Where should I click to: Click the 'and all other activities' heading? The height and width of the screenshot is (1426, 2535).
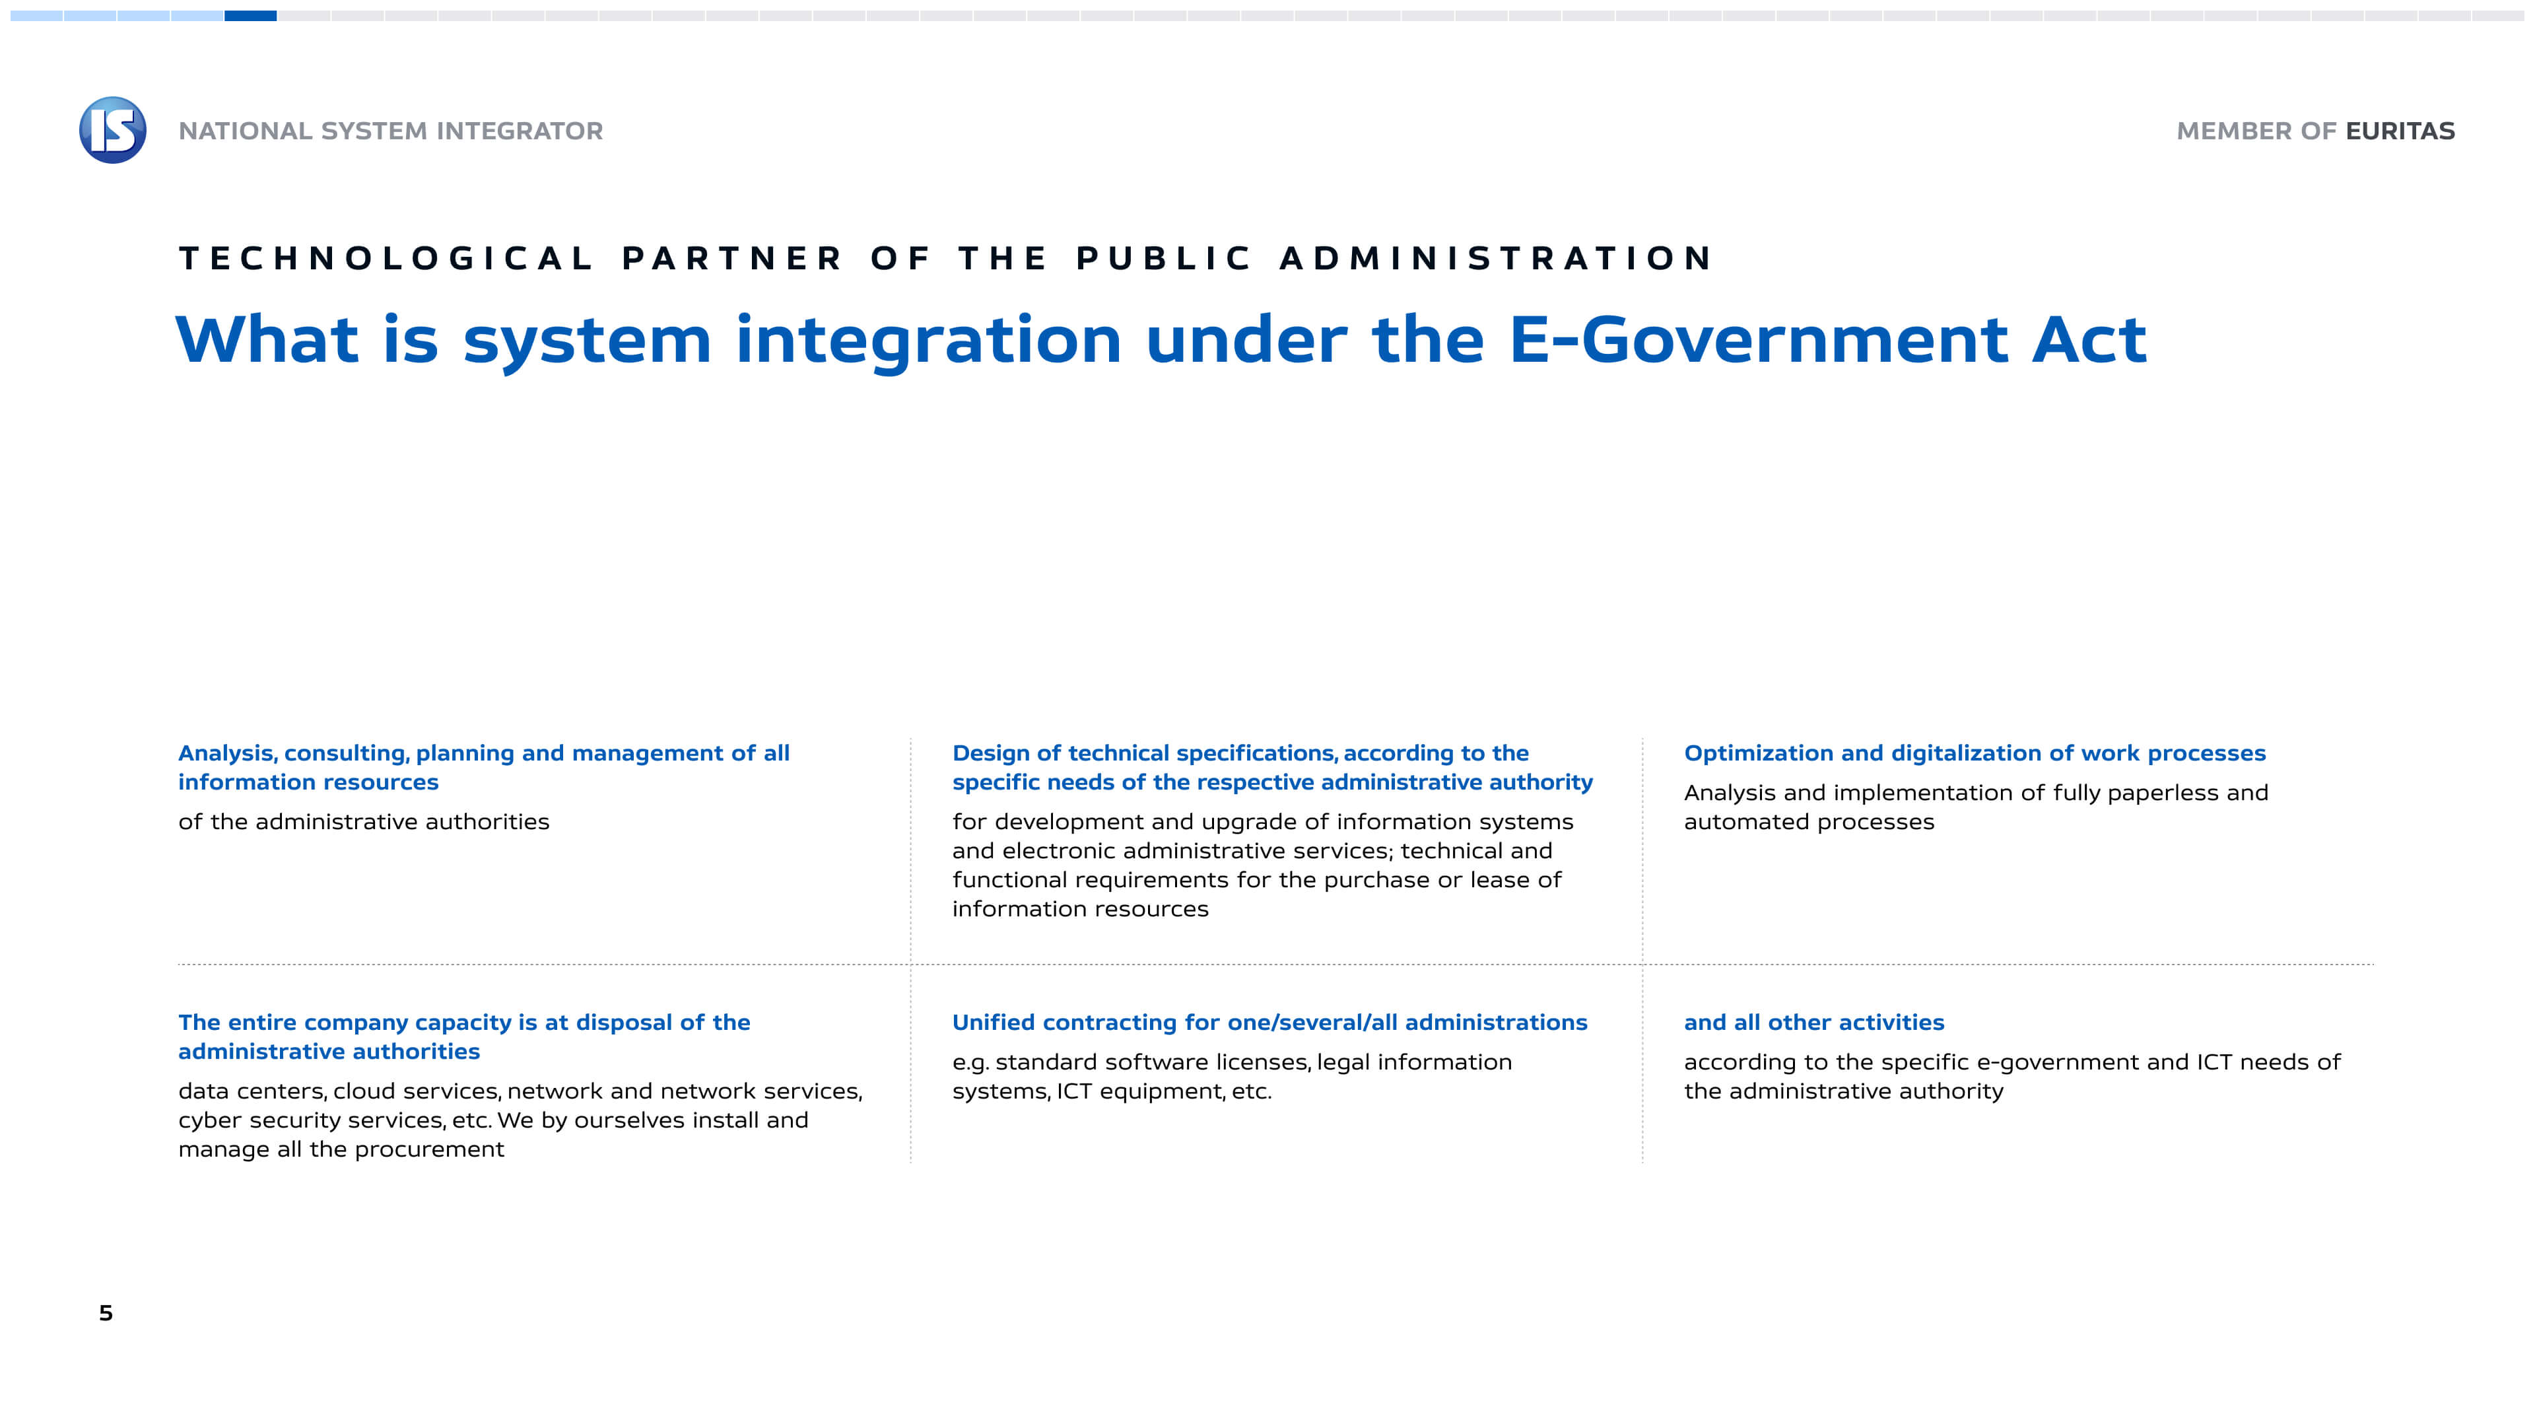click(1813, 1023)
